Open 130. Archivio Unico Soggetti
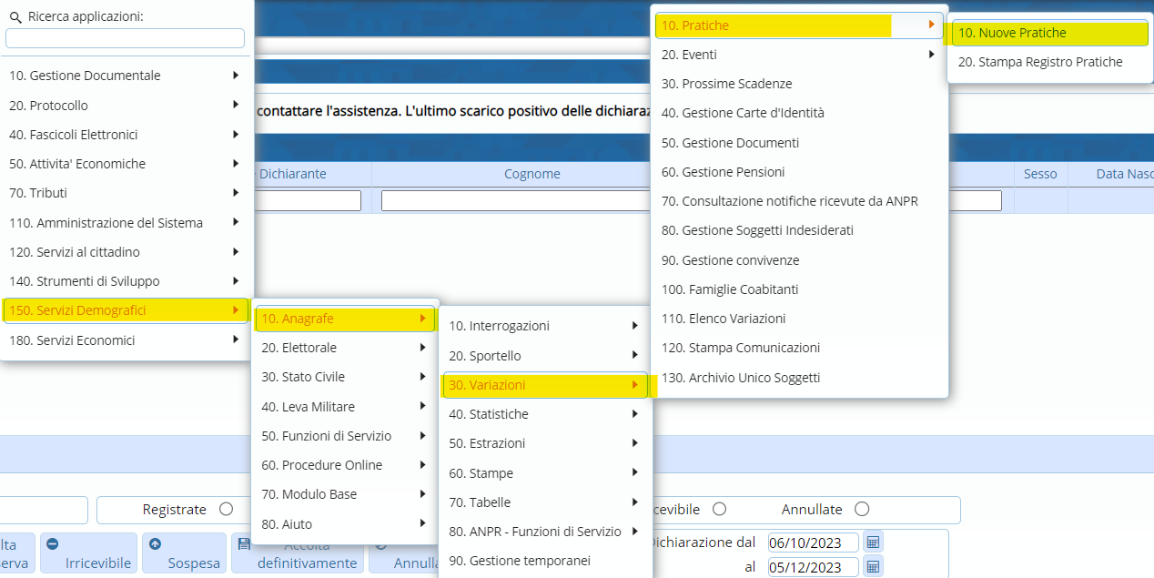 (741, 378)
